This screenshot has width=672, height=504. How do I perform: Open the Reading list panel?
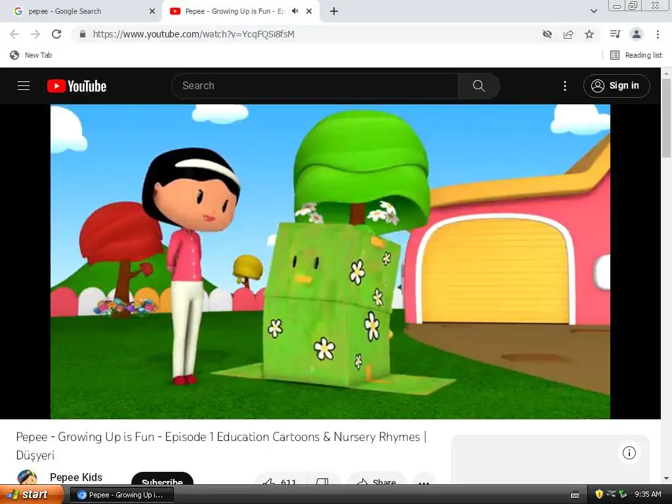click(637, 55)
